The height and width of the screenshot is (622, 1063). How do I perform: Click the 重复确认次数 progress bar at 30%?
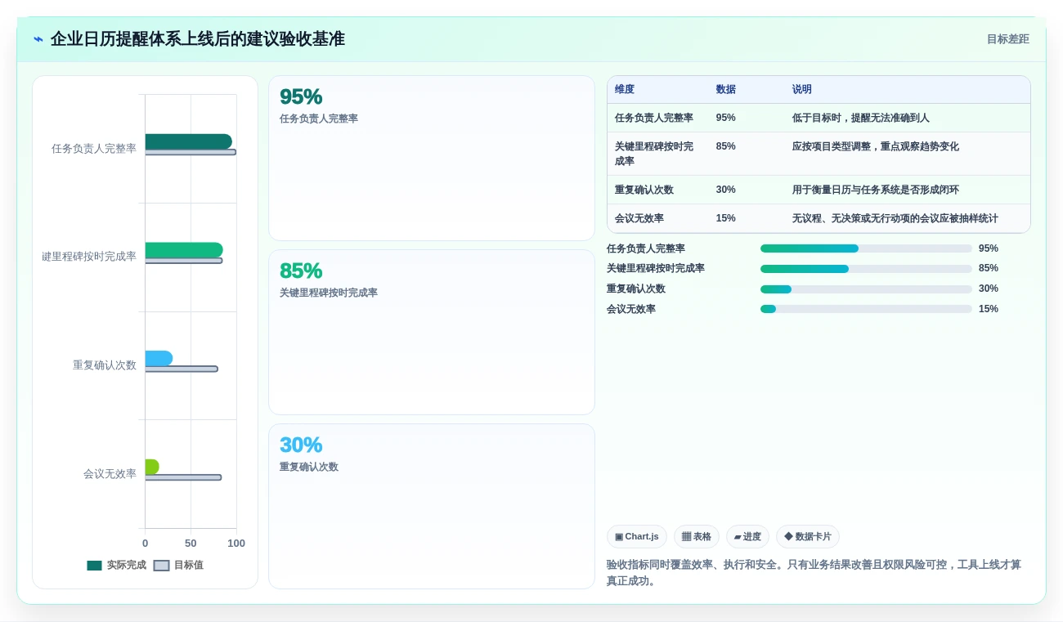(x=866, y=289)
